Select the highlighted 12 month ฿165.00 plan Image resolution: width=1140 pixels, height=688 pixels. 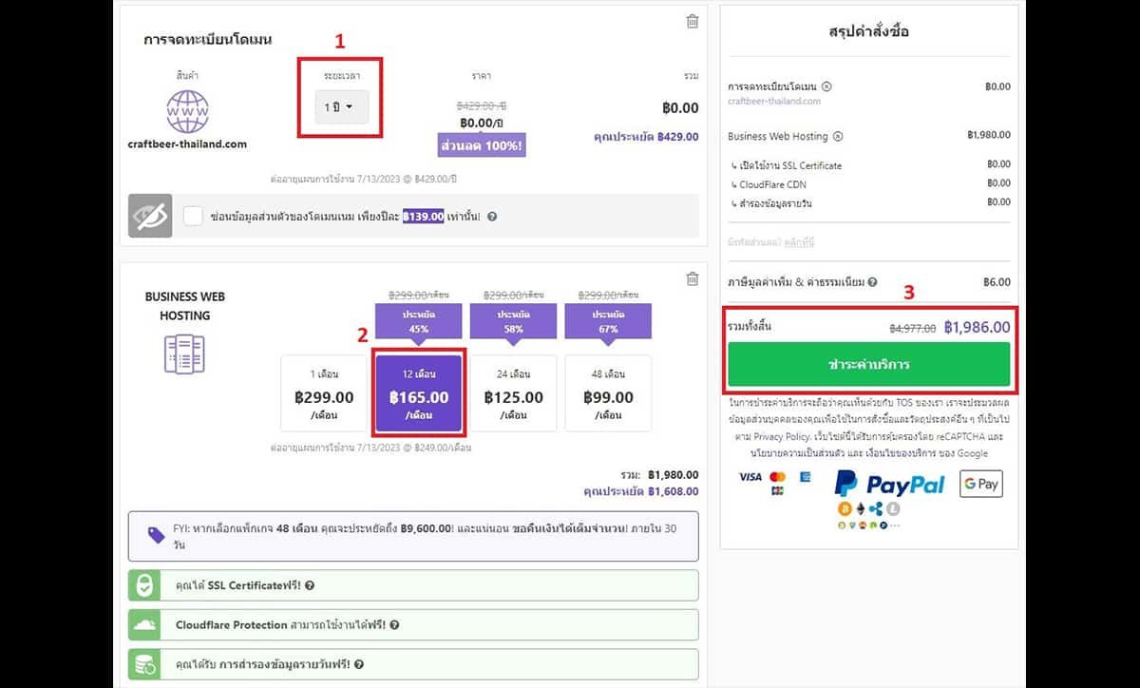pos(419,393)
